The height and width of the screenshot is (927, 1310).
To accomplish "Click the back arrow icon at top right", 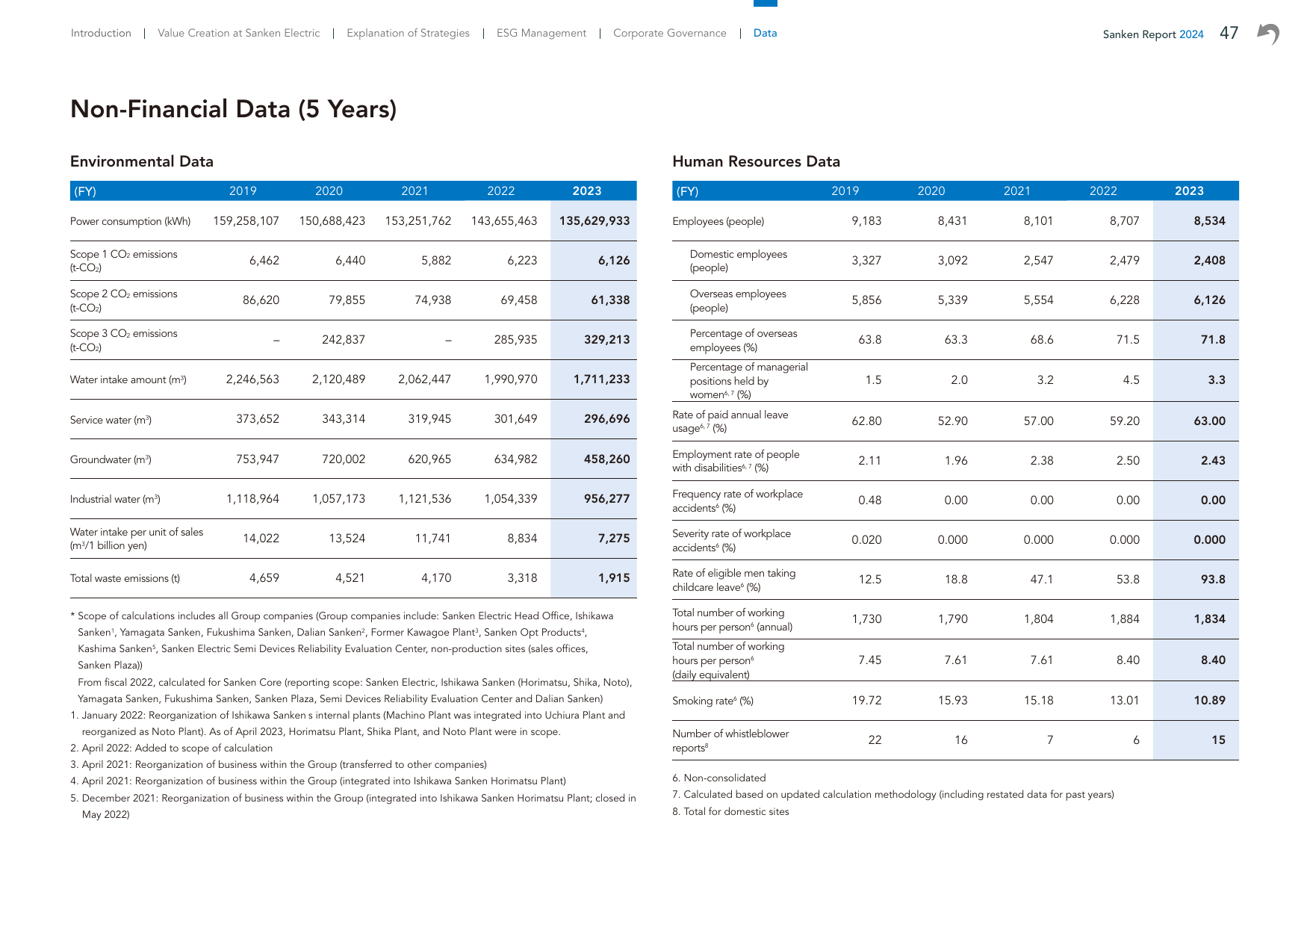I will 1268,34.
